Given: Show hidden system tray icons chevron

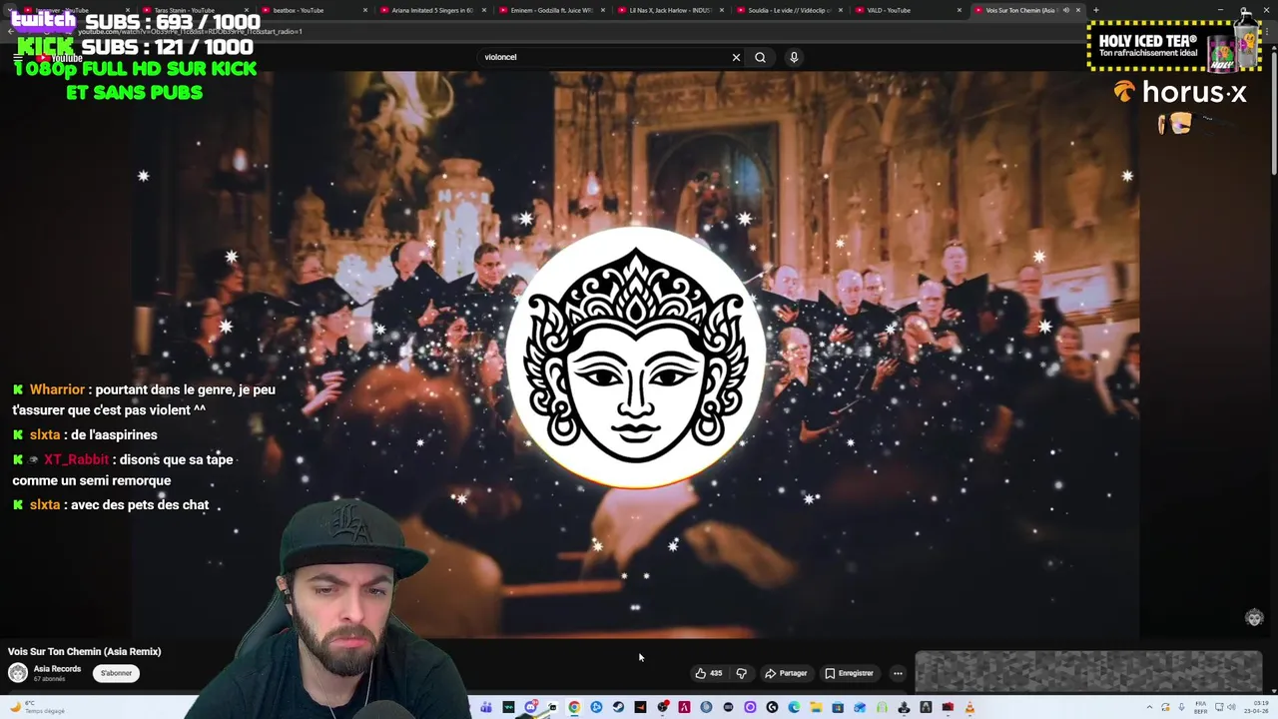Looking at the screenshot, I should 1149,707.
